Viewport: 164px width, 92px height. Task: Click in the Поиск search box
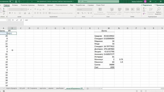pyautogui.click(x=98, y=2)
